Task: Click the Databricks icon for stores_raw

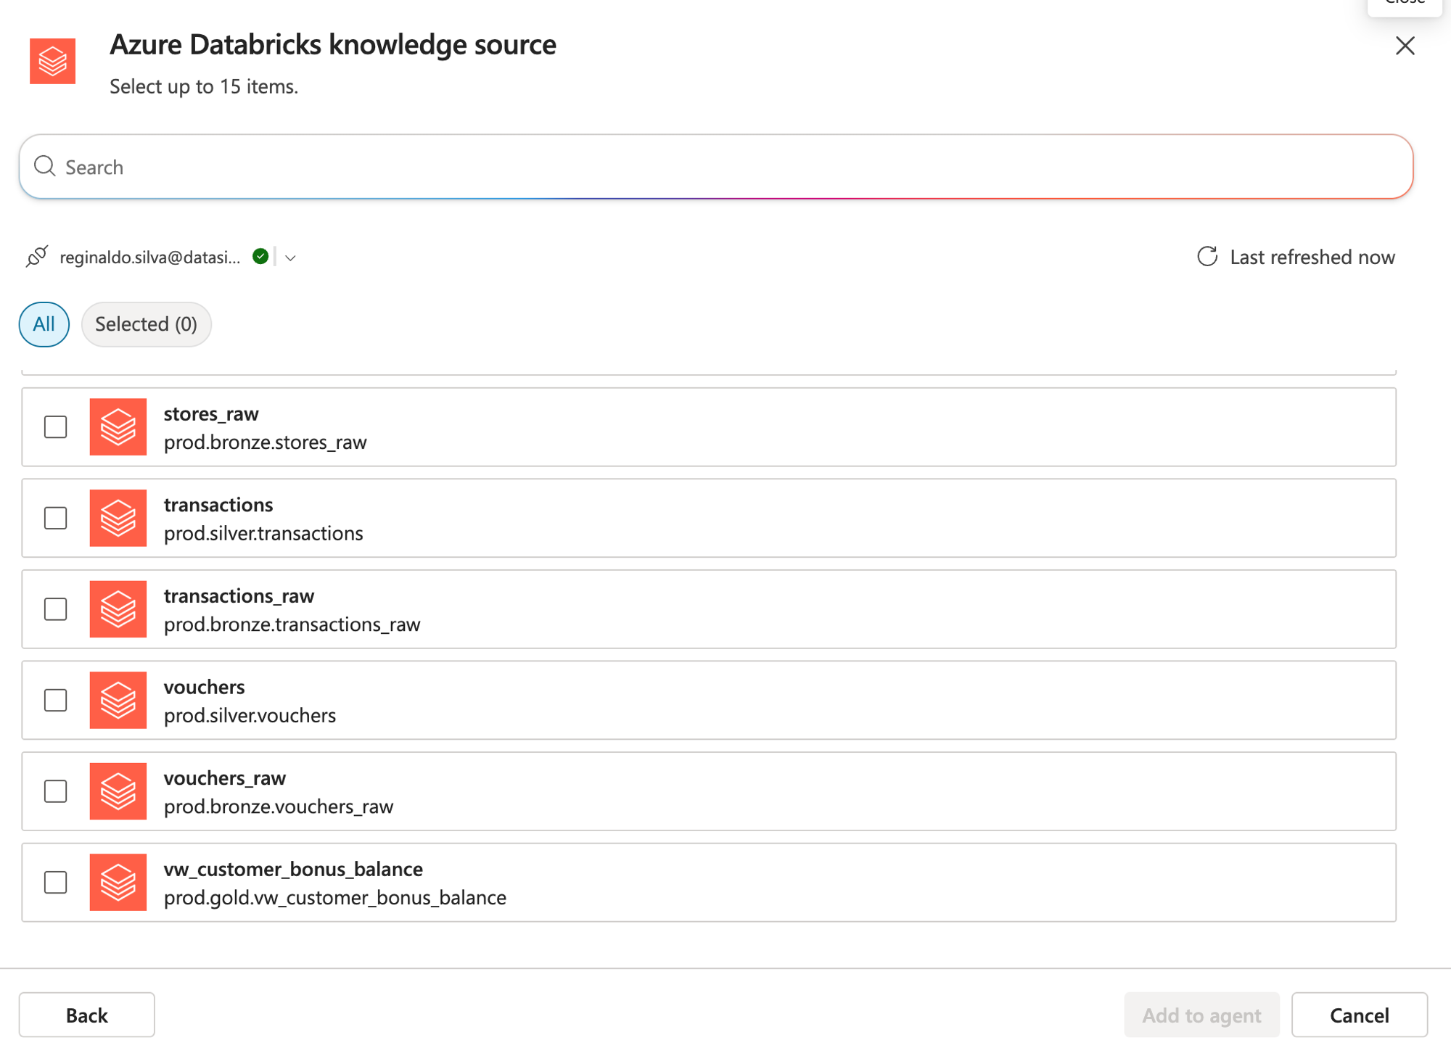Action: [x=118, y=427]
